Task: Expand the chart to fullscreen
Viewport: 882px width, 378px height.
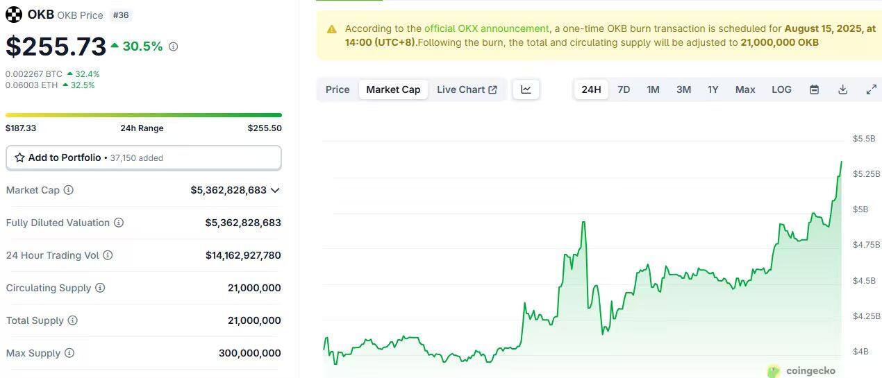Action: 871,89
